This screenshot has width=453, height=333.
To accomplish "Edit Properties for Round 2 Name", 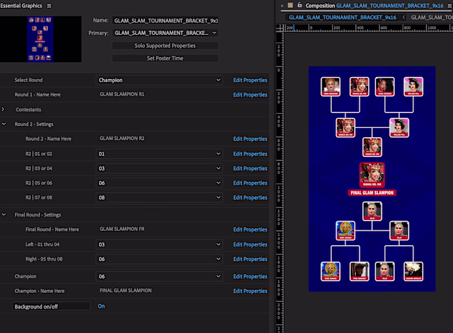I will tap(250, 139).
